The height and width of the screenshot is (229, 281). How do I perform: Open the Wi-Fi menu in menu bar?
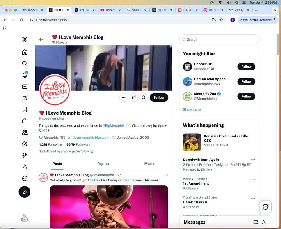coord(220,2)
